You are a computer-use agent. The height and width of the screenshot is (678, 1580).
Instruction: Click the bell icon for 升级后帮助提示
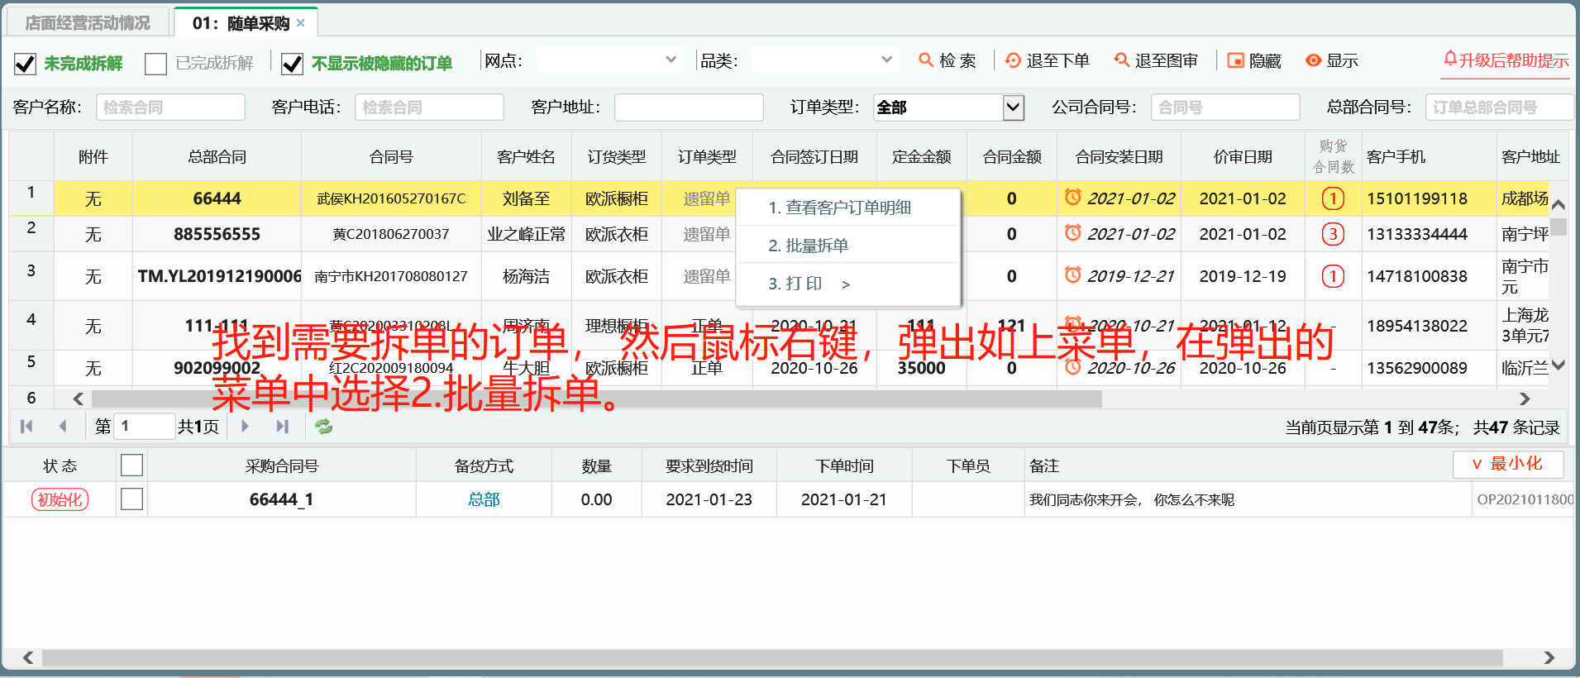click(x=1450, y=59)
